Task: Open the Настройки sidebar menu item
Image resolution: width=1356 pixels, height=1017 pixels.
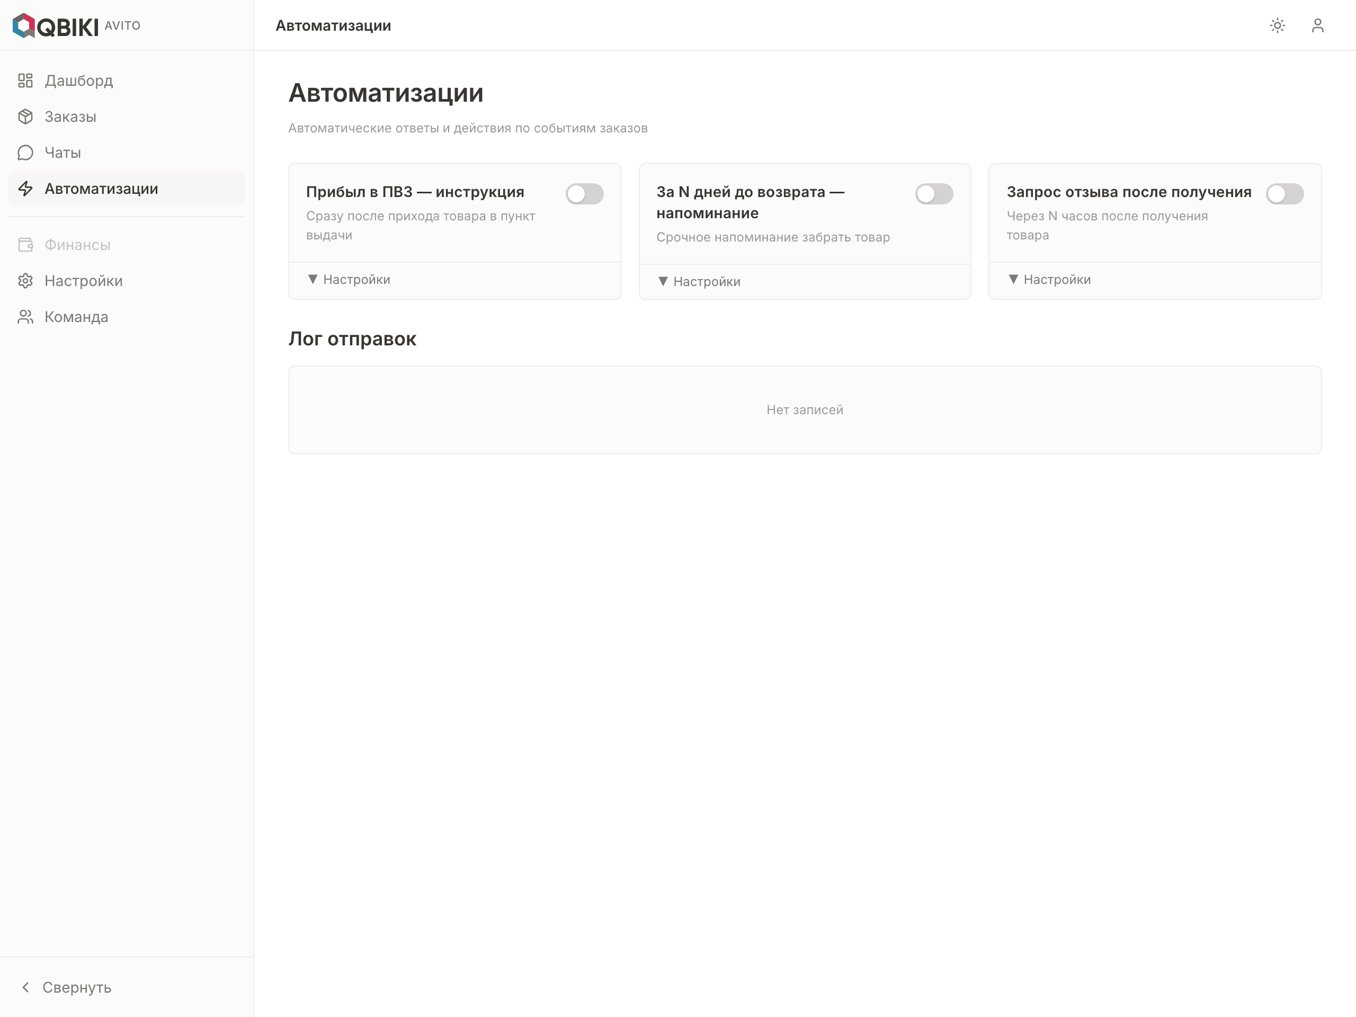Action: point(126,281)
